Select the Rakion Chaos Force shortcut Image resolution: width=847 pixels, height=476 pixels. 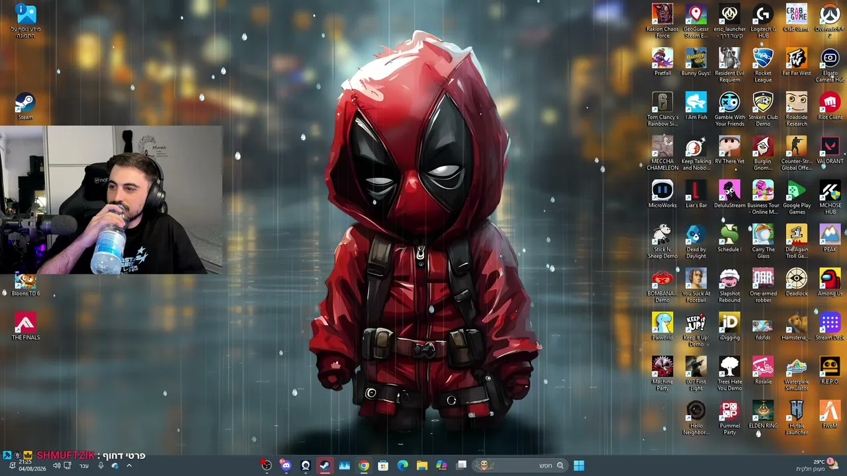coord(662,20)
